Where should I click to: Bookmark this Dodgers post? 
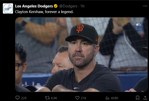(x=137, y=98)
